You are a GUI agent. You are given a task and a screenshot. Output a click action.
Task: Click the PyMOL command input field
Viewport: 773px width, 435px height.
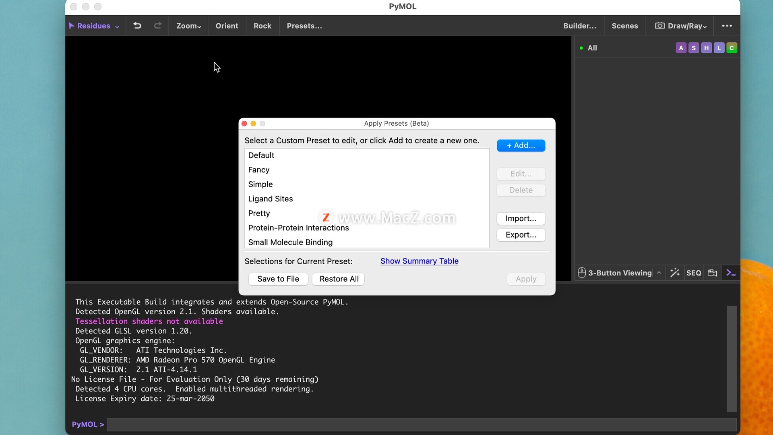[x=422, y=425]
